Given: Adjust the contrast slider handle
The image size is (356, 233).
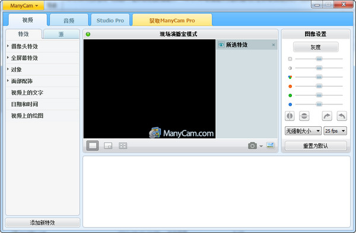Looking at the screenshot, I should coord(319,68).
